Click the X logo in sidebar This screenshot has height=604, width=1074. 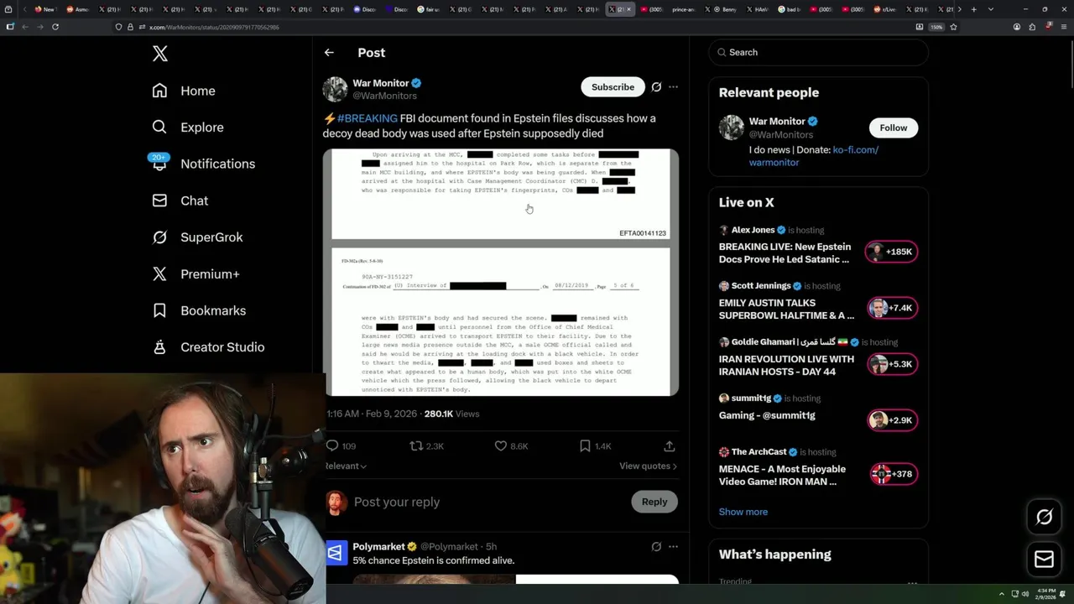coord(160,54)
